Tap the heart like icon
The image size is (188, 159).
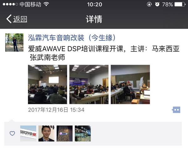tap(12, 133)
